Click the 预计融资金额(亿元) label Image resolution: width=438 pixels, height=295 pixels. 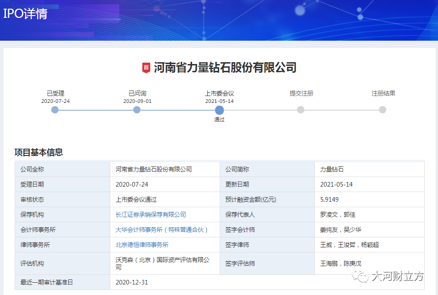pyautogui.click(x=251, y=199)
